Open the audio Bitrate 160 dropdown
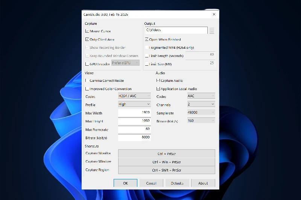The width and height of the screenshot is (301, 200). click(x=201, y=120)
